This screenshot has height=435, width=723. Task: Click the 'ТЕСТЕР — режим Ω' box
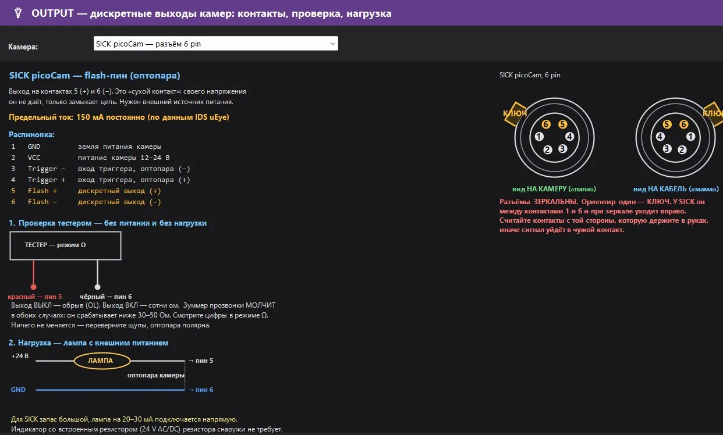(65, 245)
